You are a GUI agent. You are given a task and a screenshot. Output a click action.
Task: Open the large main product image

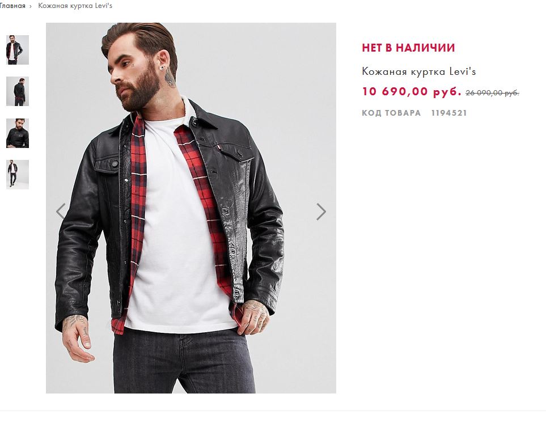191,208
